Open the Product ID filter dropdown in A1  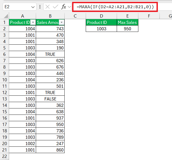33,22
